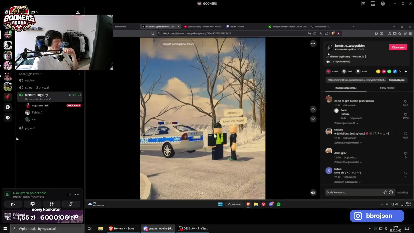Mention user with @ icon in comment box

385,192
